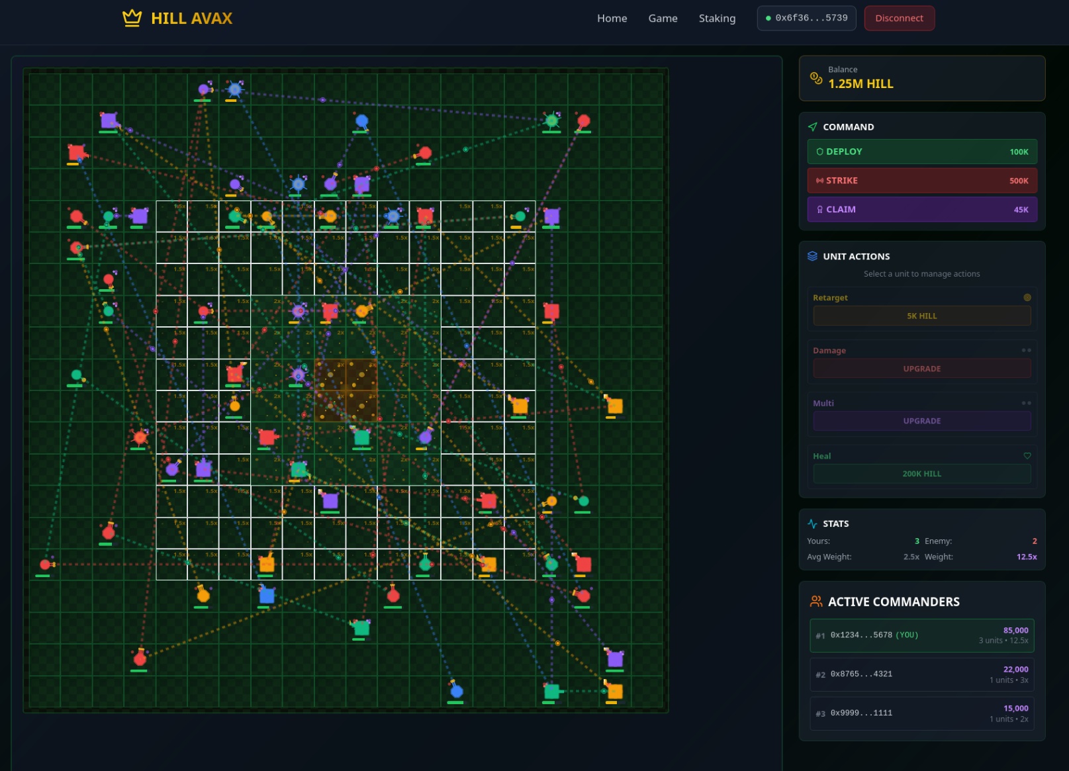Click the layers icon next to UNIT ACTIONS
The image size is (1069, 771).
click(812, 256)
